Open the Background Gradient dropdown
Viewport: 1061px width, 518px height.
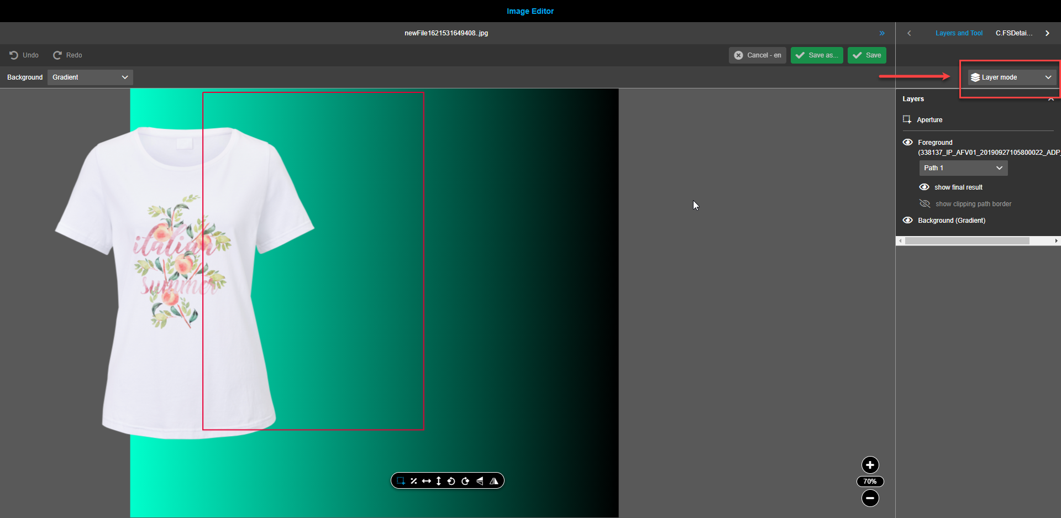coord(90,77)
